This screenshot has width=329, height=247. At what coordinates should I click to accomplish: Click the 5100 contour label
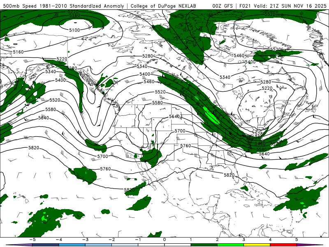click(74, 30)
